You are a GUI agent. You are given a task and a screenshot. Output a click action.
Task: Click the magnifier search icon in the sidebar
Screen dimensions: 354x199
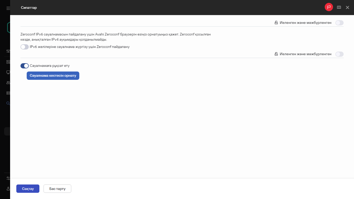pyautogui.click(x=8, y=103)
